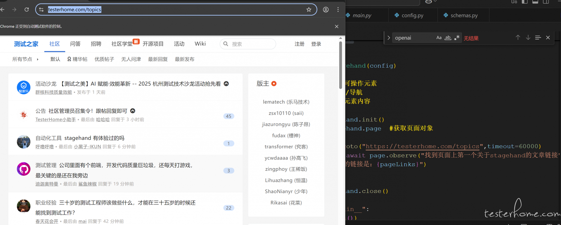561x225 pixels.
Task: Expand the replace toggle chevron in find
Action: [x=388, y=38]
